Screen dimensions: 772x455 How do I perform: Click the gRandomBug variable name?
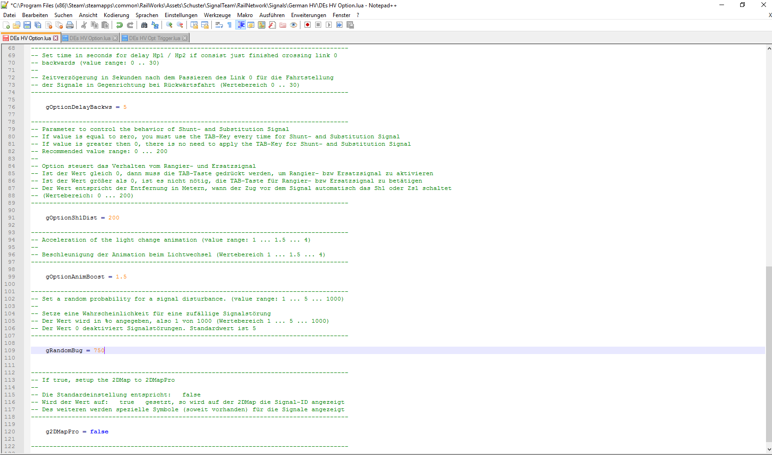click(64, 350)
